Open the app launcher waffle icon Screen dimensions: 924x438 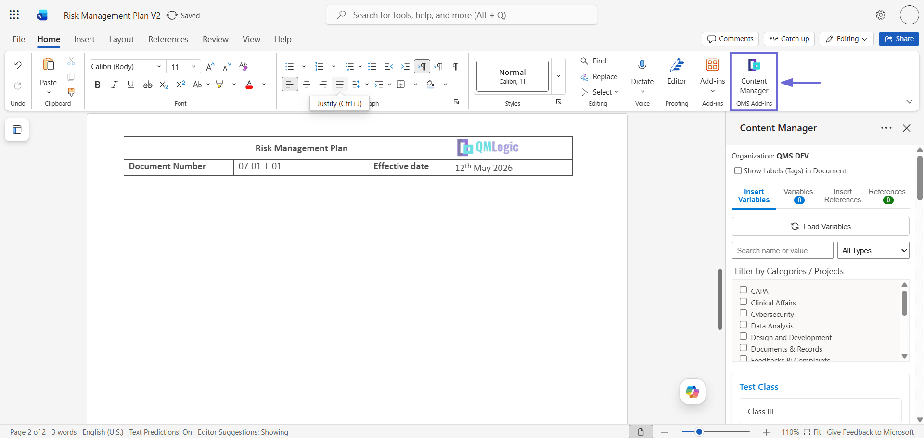[x=14, y=15]
